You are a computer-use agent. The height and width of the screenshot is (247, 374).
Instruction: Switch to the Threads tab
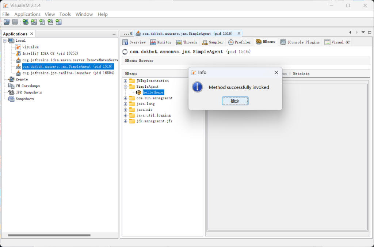pyautogui.click(x=187, y=42)
